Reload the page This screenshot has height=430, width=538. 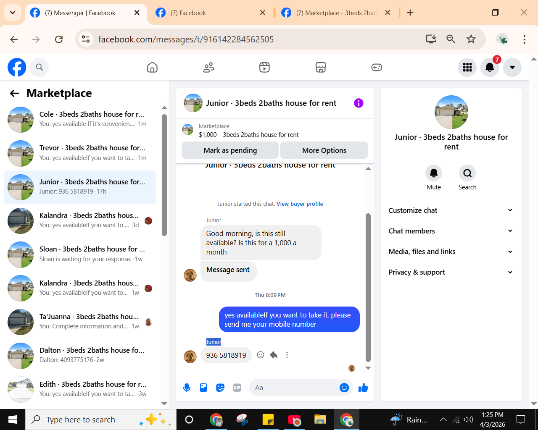59,39
